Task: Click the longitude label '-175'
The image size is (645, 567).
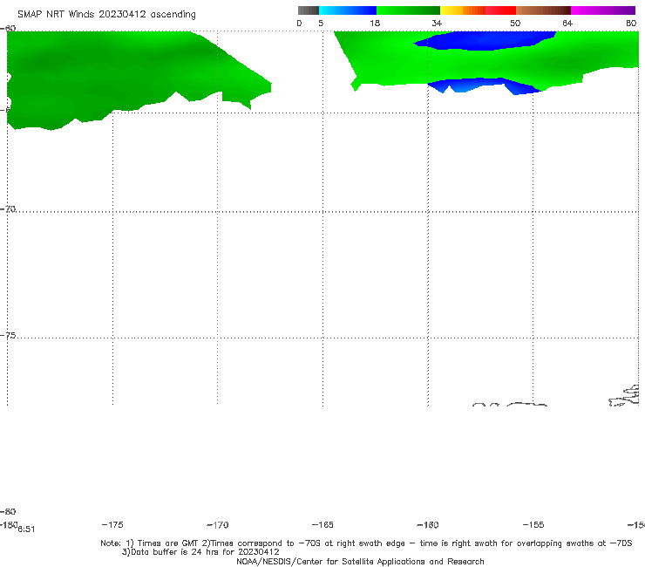Action: [x=112, y=524]
